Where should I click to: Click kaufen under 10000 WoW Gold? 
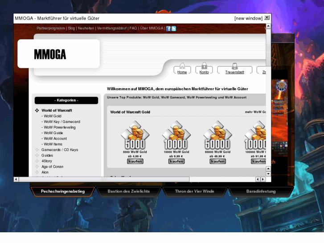click(176, 161)
